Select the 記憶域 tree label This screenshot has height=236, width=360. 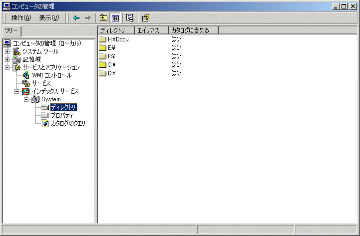coord(31,59)
